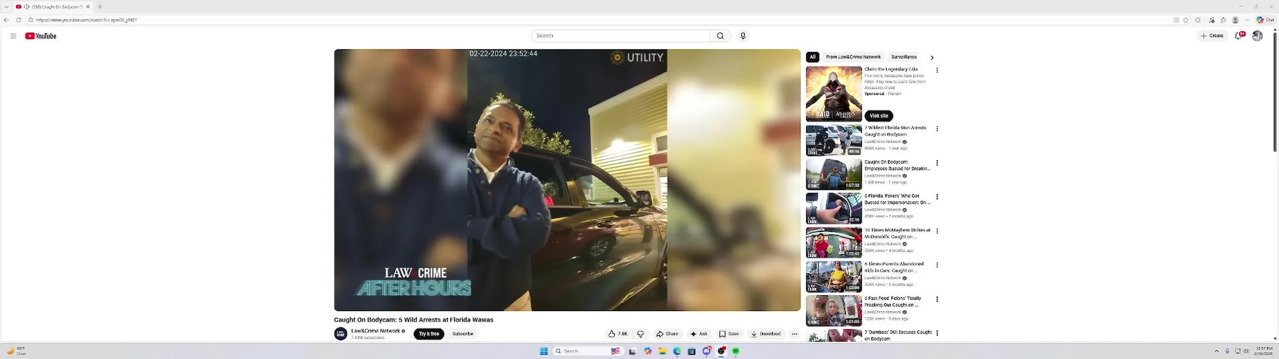Click the Create button

click(1212, 35)
